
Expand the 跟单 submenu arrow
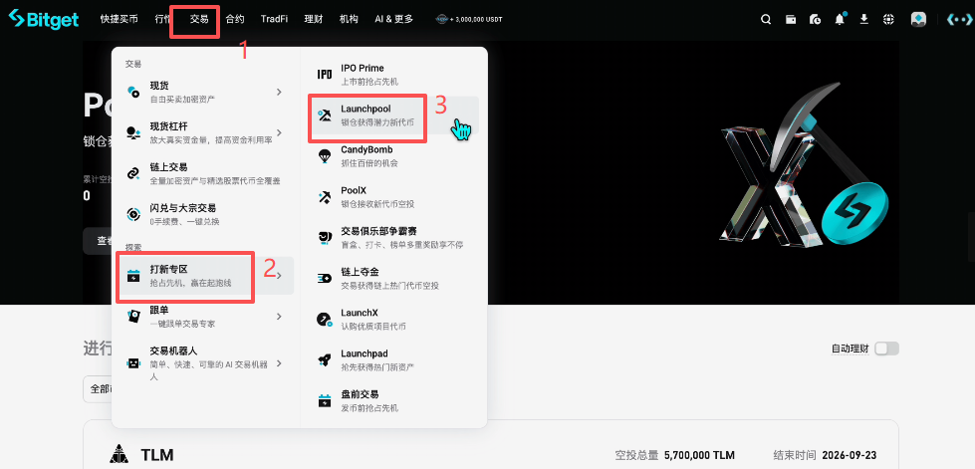pos(279,316)
